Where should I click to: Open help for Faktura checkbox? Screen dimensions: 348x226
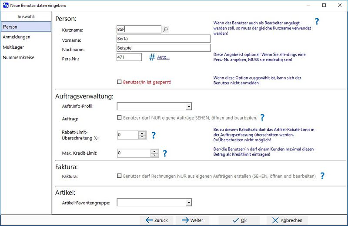pos(322,176)
